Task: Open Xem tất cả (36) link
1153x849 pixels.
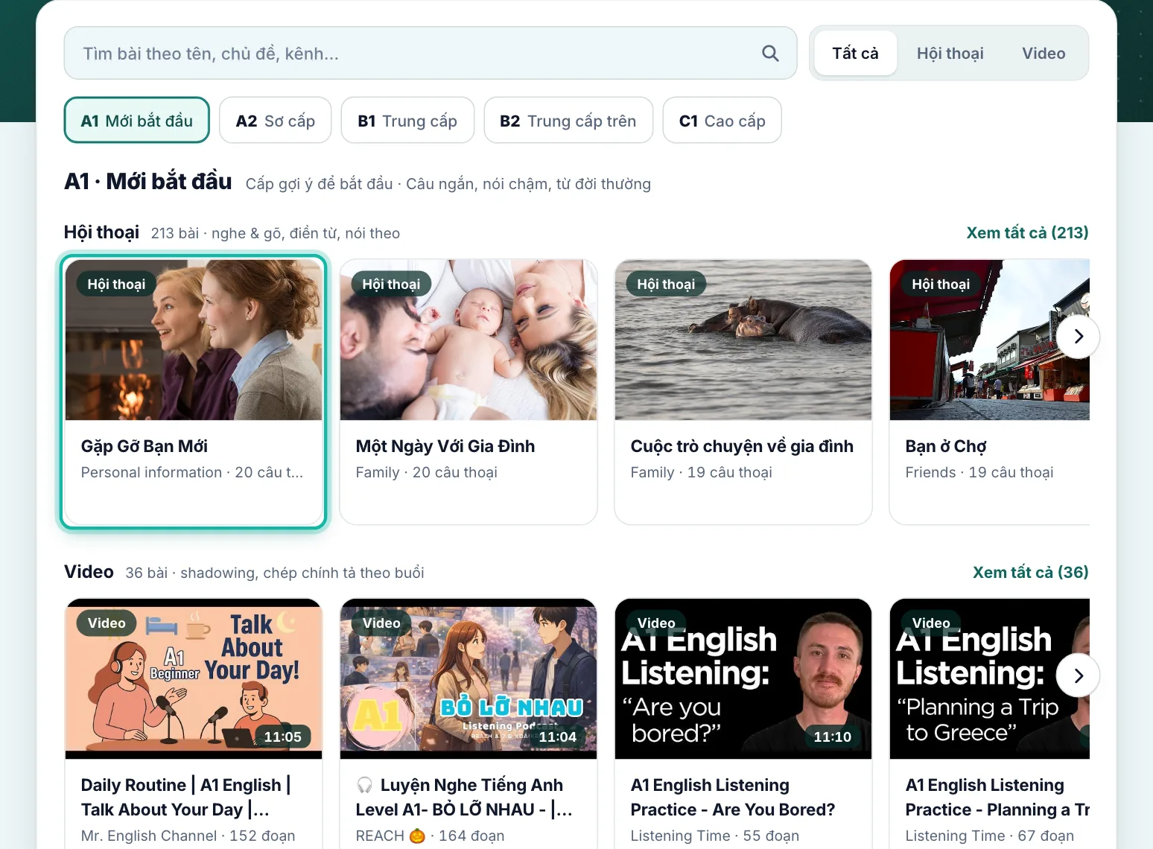Action: coord(1030,572)
